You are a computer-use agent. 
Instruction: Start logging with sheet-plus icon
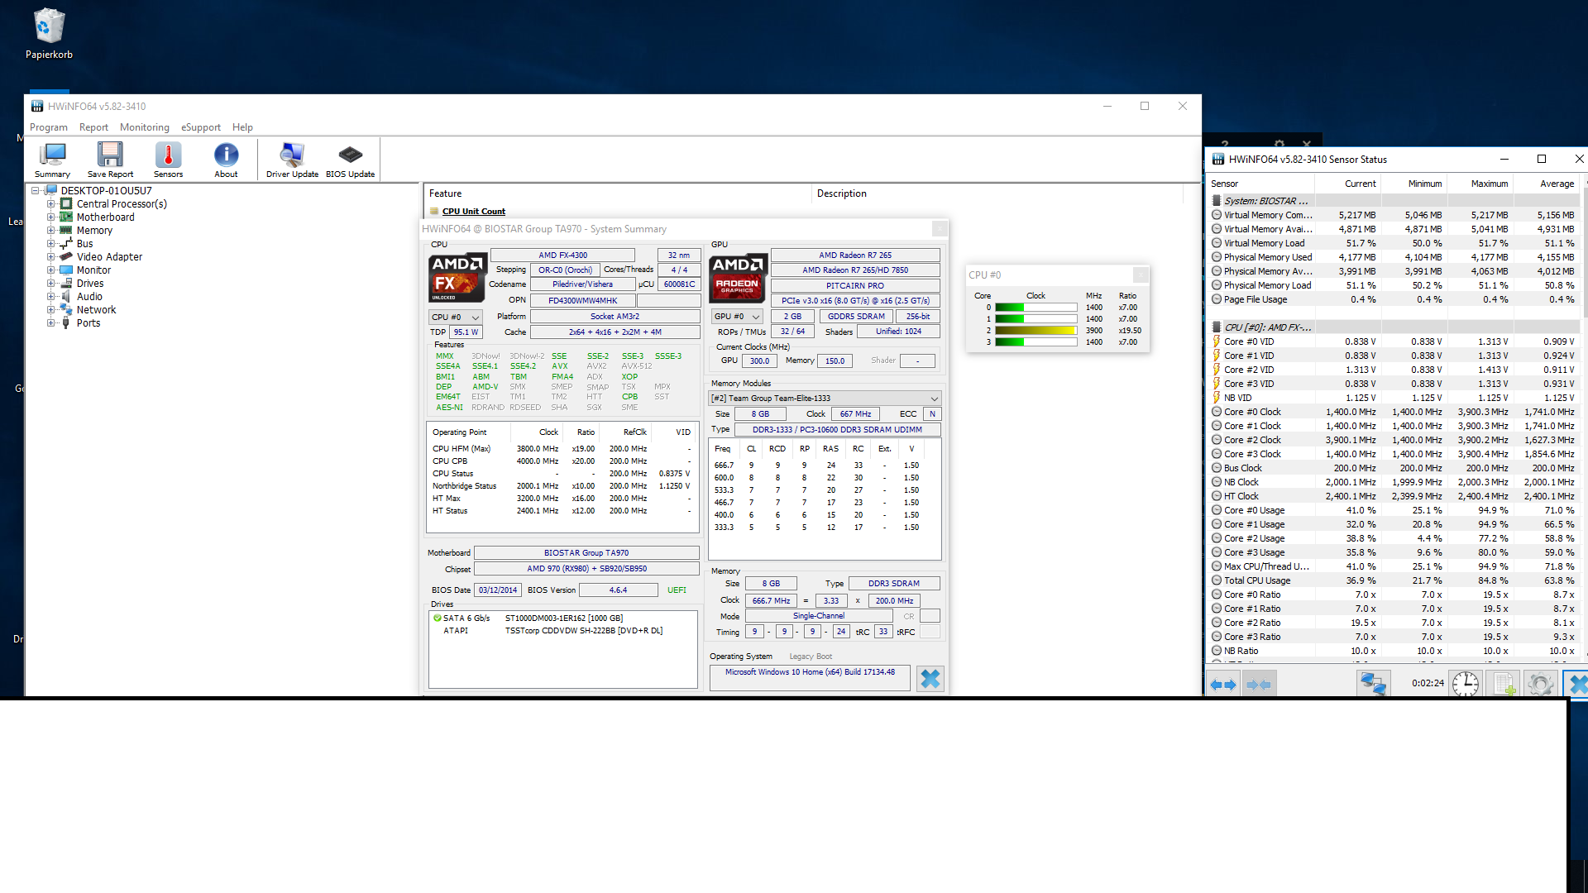pyautogui.click(x=1504, y=684)
